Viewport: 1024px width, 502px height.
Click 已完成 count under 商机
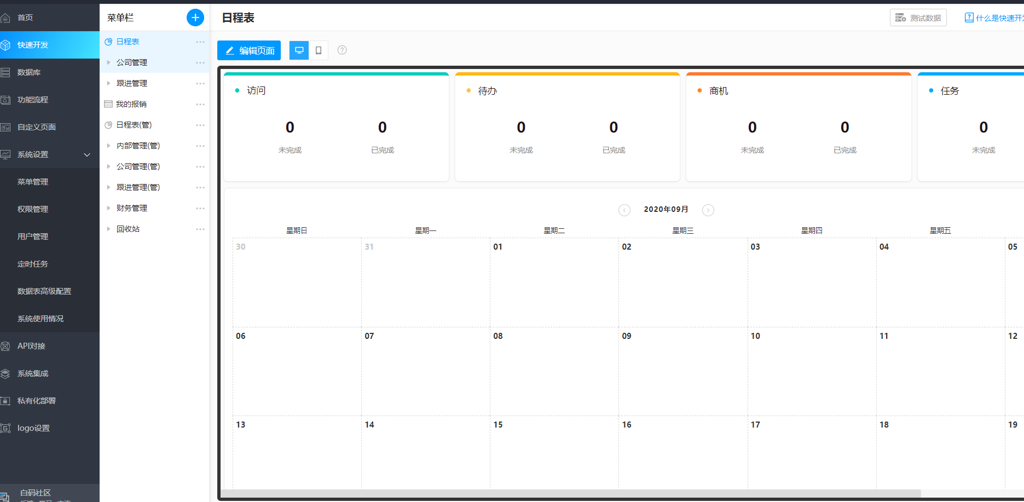pyautogui.click(x=845, y=128)
